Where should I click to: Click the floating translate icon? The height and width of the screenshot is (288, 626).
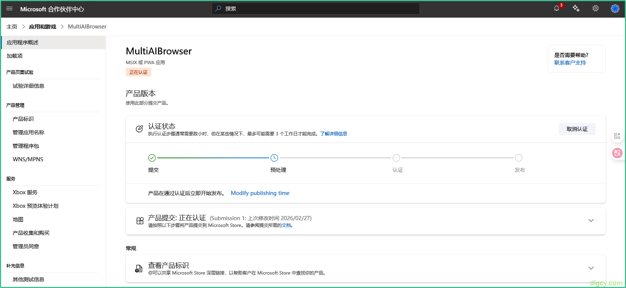coord(617,153)
